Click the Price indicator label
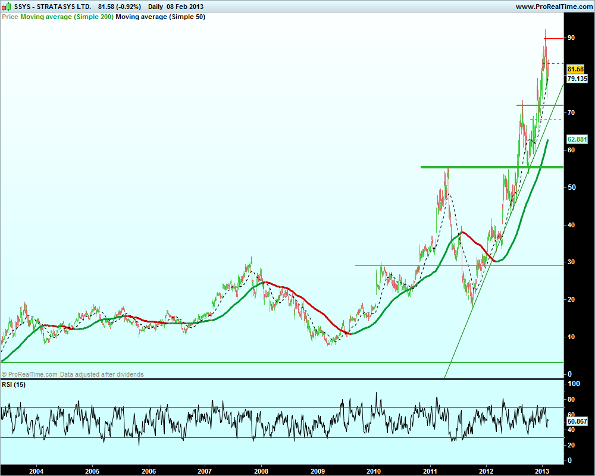The height and width of the screenshot is (476, 595). click(10, 17)
